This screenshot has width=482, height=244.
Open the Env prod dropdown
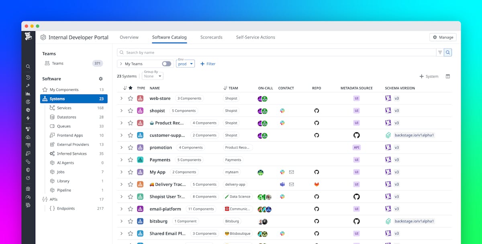[x=185, y=63]
